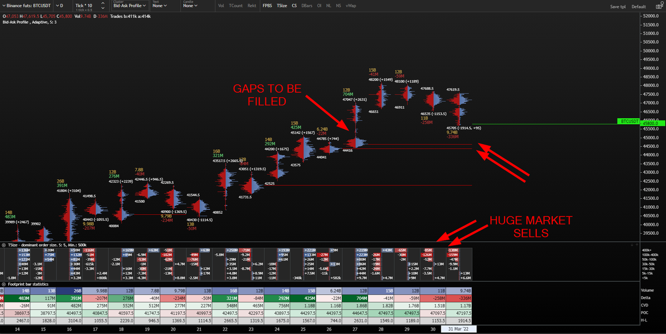This screenshot has height=334, width=666.
Task: Click the -336M delta cell
Action: pos(460,297)
